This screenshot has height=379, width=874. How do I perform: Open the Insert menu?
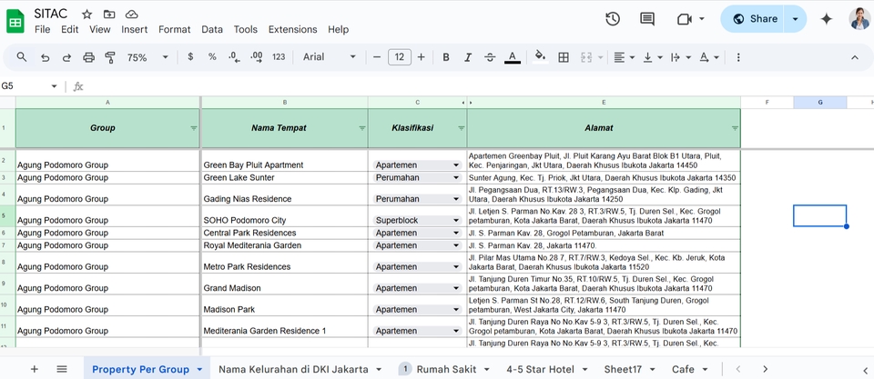pyautogui.click(x=135, y=29)
